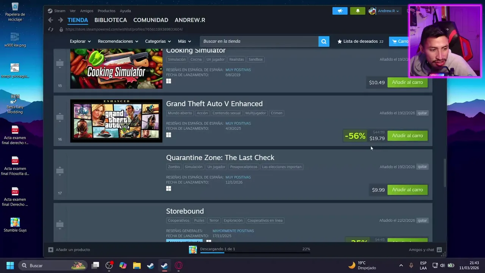Open Windows Start menu
485x273 pixels.
10,265
